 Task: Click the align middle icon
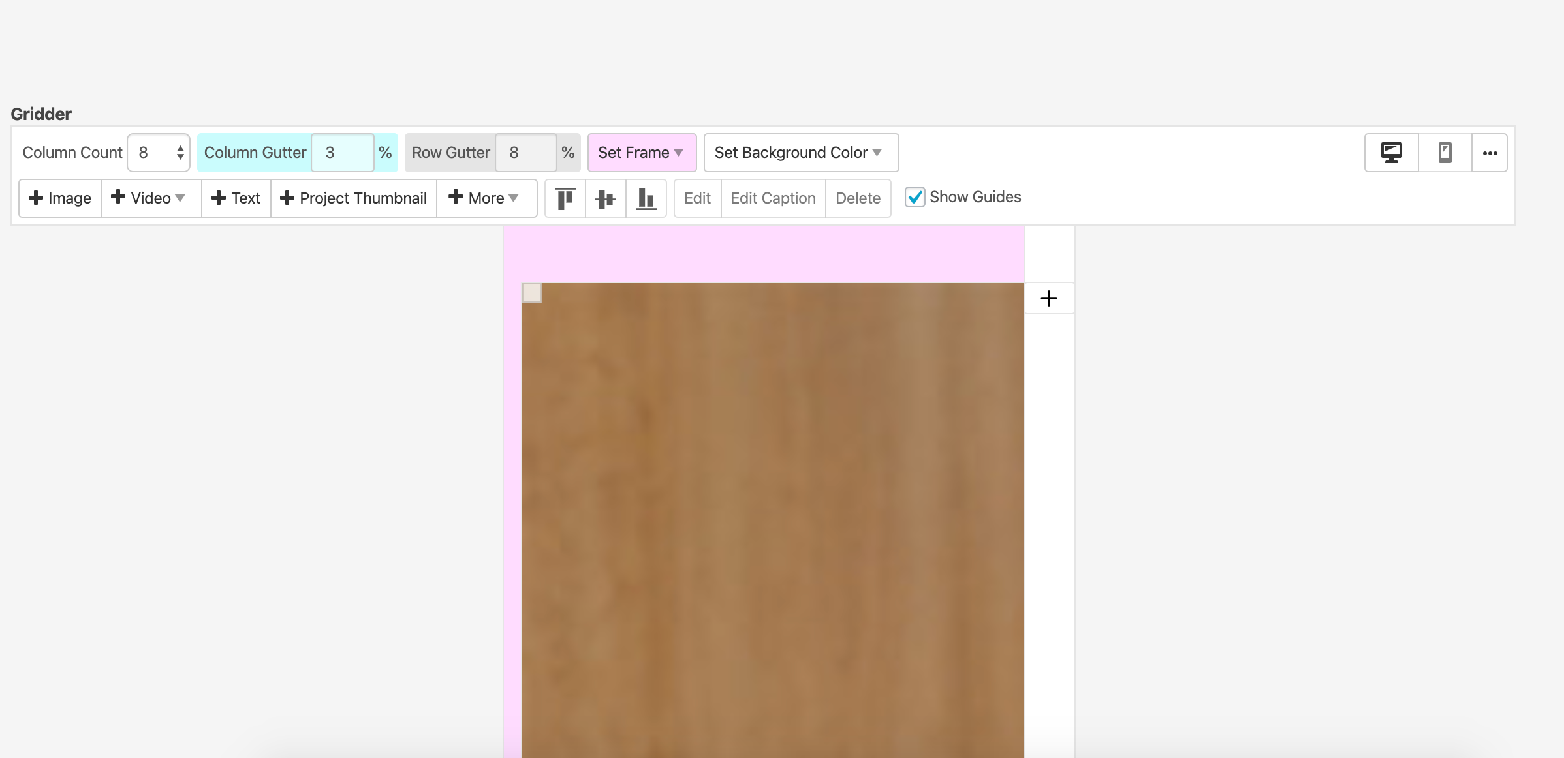pos(606,198)
